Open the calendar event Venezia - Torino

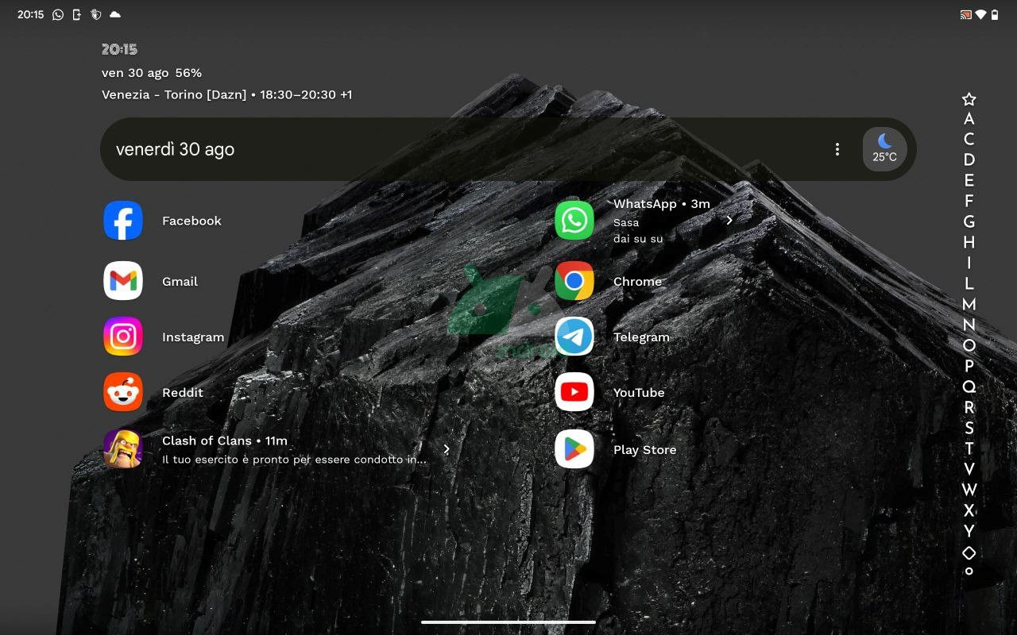point(227,94)
